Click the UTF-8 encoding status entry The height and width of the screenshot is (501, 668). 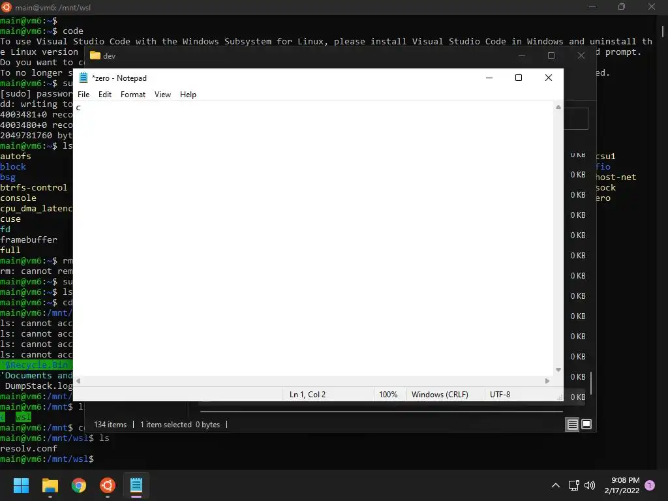500,395
